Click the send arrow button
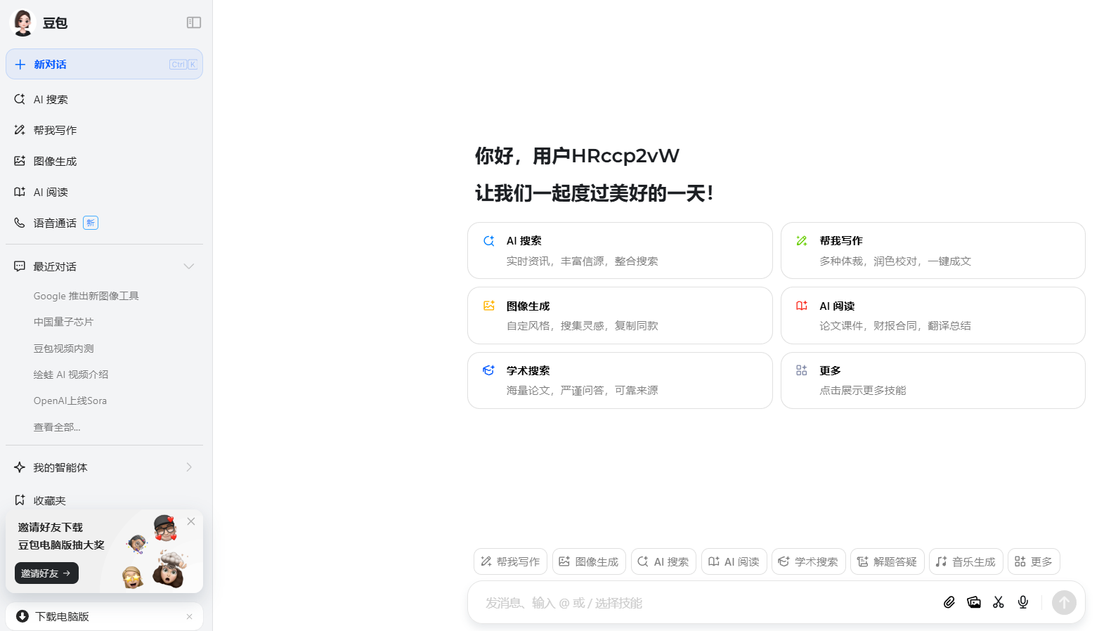 click(1064, 602)
